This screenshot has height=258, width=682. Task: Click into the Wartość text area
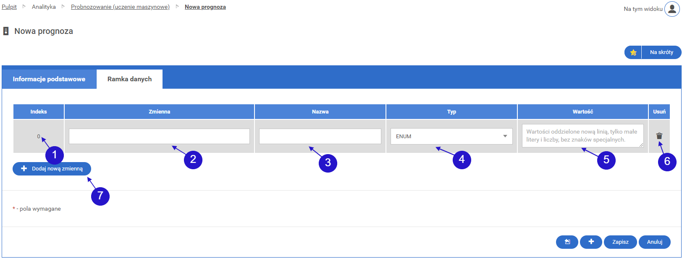pos(582,136)
